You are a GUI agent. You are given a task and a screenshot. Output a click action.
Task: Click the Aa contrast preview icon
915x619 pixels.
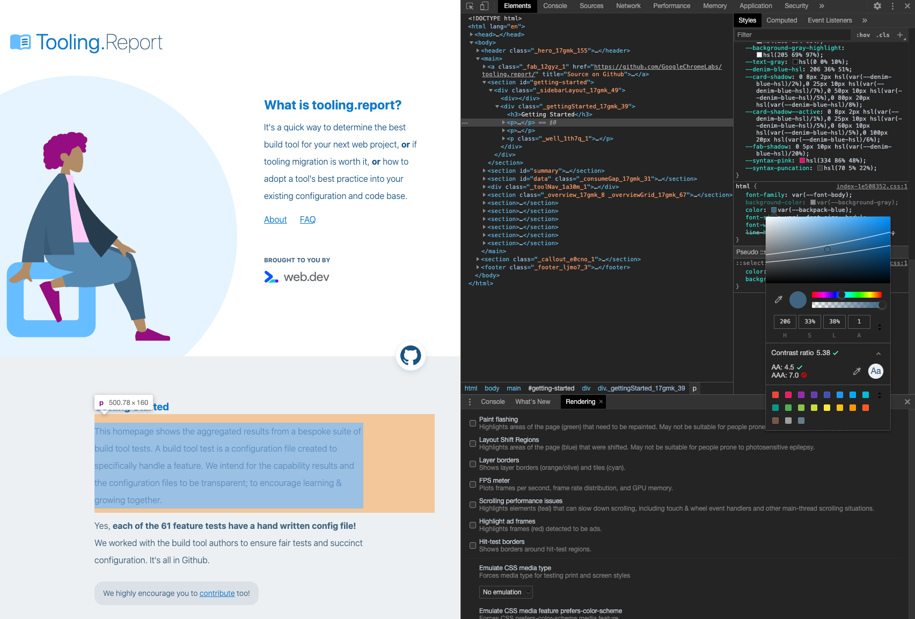pos(875,371)
